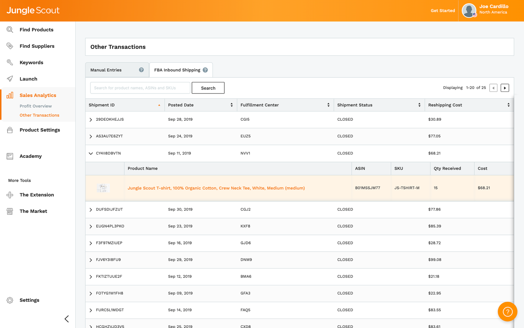Collapse shipment CY4II8DBVTN row
Screen dimensions: 524x328
[91, 154]
